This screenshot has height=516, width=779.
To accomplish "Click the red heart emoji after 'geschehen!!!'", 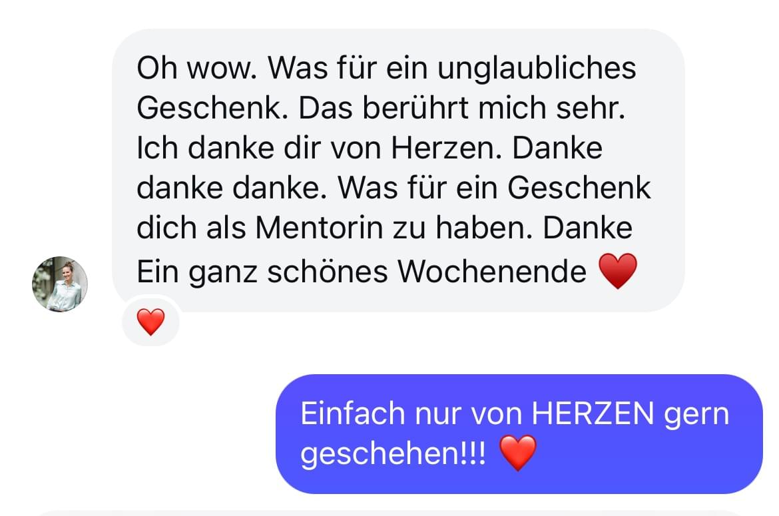I will coord(518,453).
